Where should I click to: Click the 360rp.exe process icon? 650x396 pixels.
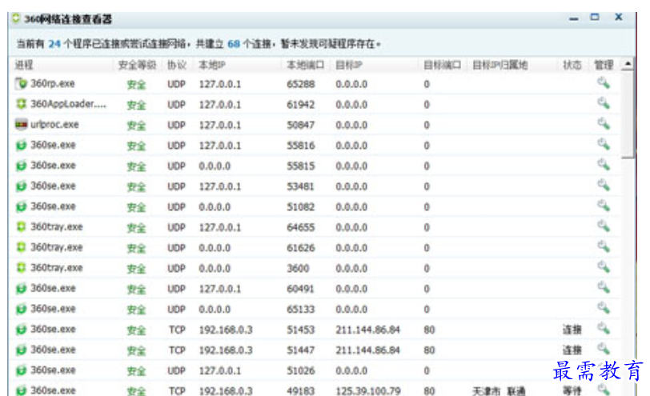pos(21,83)
